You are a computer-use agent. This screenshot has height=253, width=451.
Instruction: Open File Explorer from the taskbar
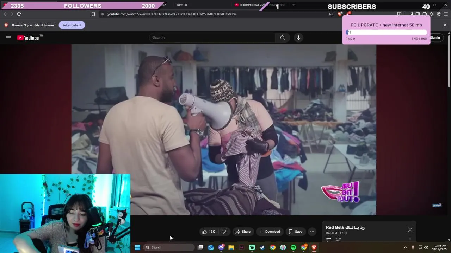pos(231,247)
